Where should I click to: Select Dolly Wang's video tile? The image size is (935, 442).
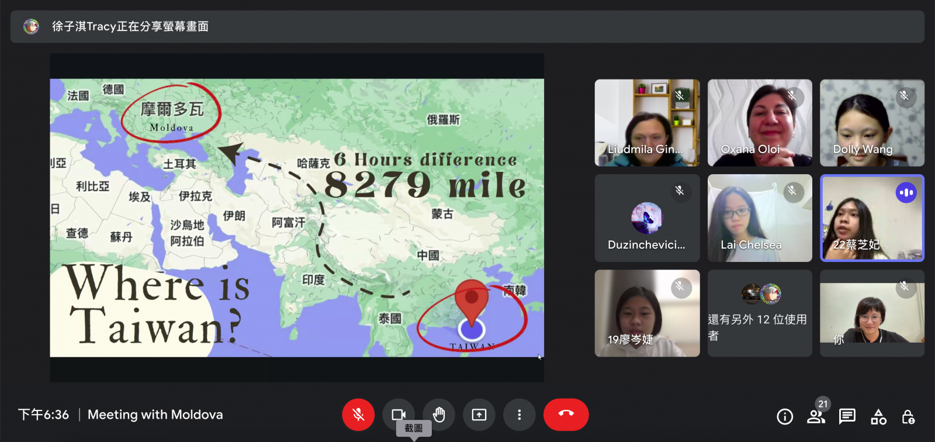872,123
